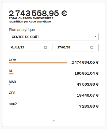Click the total 2 743 558,95 € figure
Viewport: 107px width, 129px height.
pos(38,13)
